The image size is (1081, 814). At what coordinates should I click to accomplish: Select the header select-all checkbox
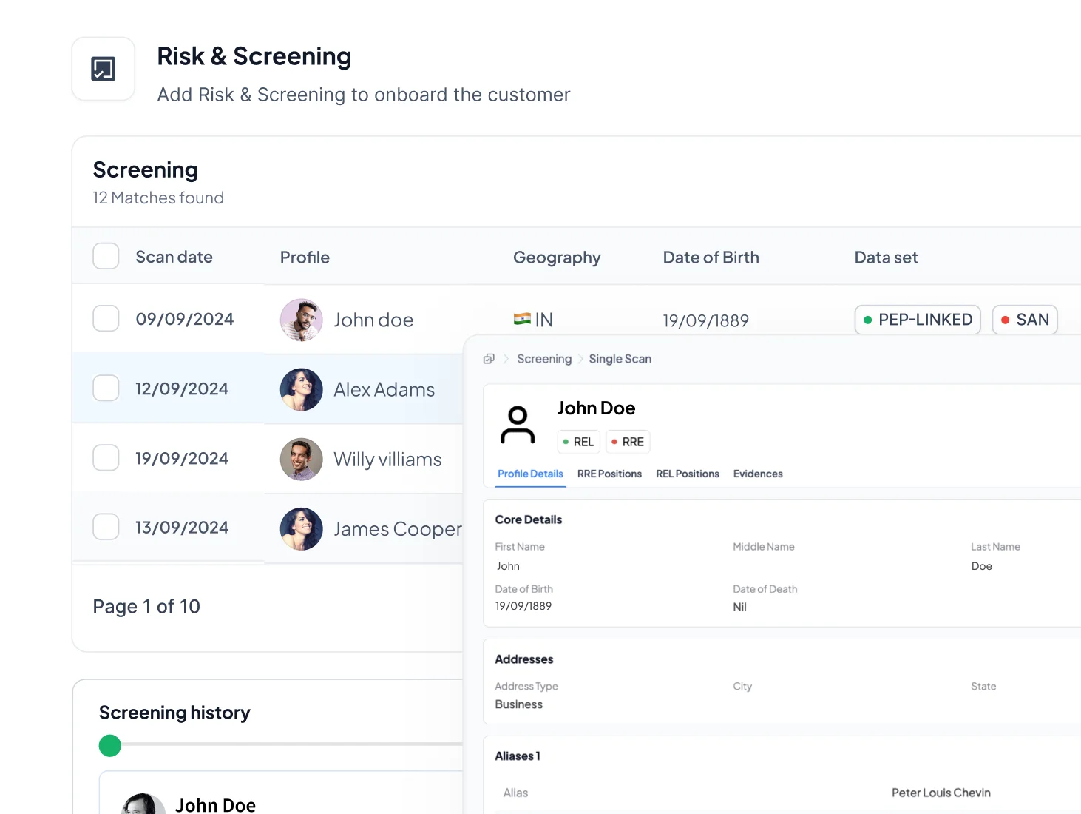point(106,256)
